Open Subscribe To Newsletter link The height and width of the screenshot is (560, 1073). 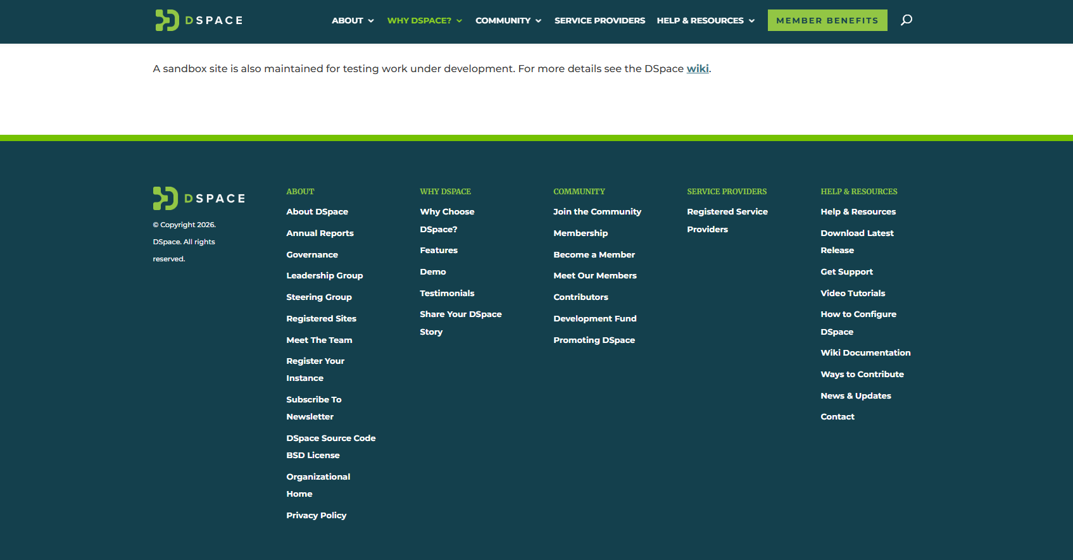[313, 408]
